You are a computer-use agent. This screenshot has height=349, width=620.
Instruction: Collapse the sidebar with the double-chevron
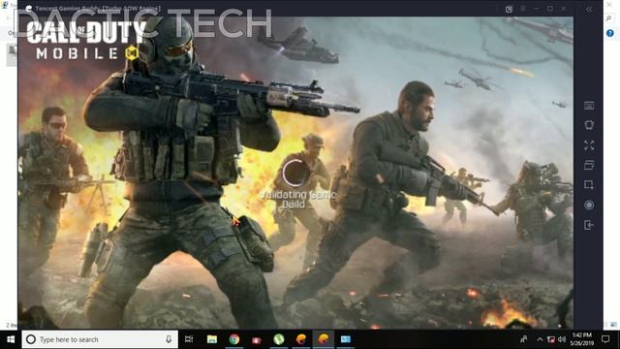[589, 9]
